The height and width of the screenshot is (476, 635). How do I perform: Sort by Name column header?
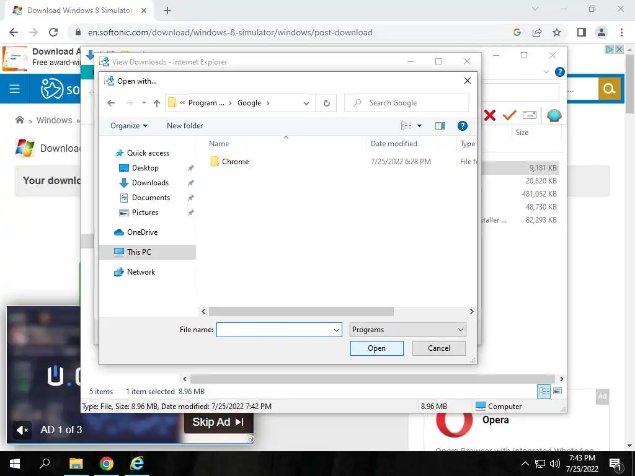[x=219, y=144]
